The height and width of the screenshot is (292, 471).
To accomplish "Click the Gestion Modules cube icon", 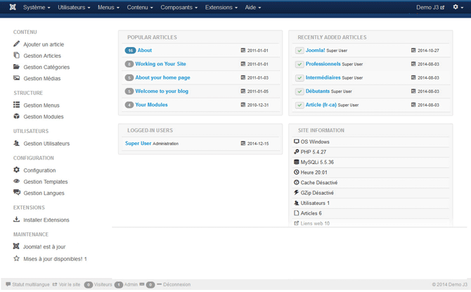I will tap(17, 117).
